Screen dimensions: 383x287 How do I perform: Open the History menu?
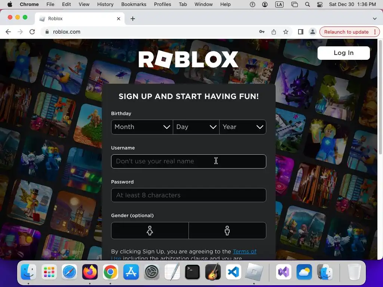tap(105, 4)
